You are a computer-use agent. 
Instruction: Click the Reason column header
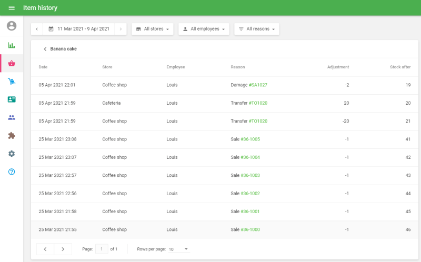tap(238, 67)
